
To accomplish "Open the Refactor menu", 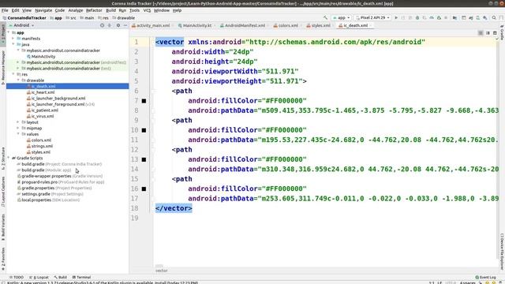I will pos(94,10).
